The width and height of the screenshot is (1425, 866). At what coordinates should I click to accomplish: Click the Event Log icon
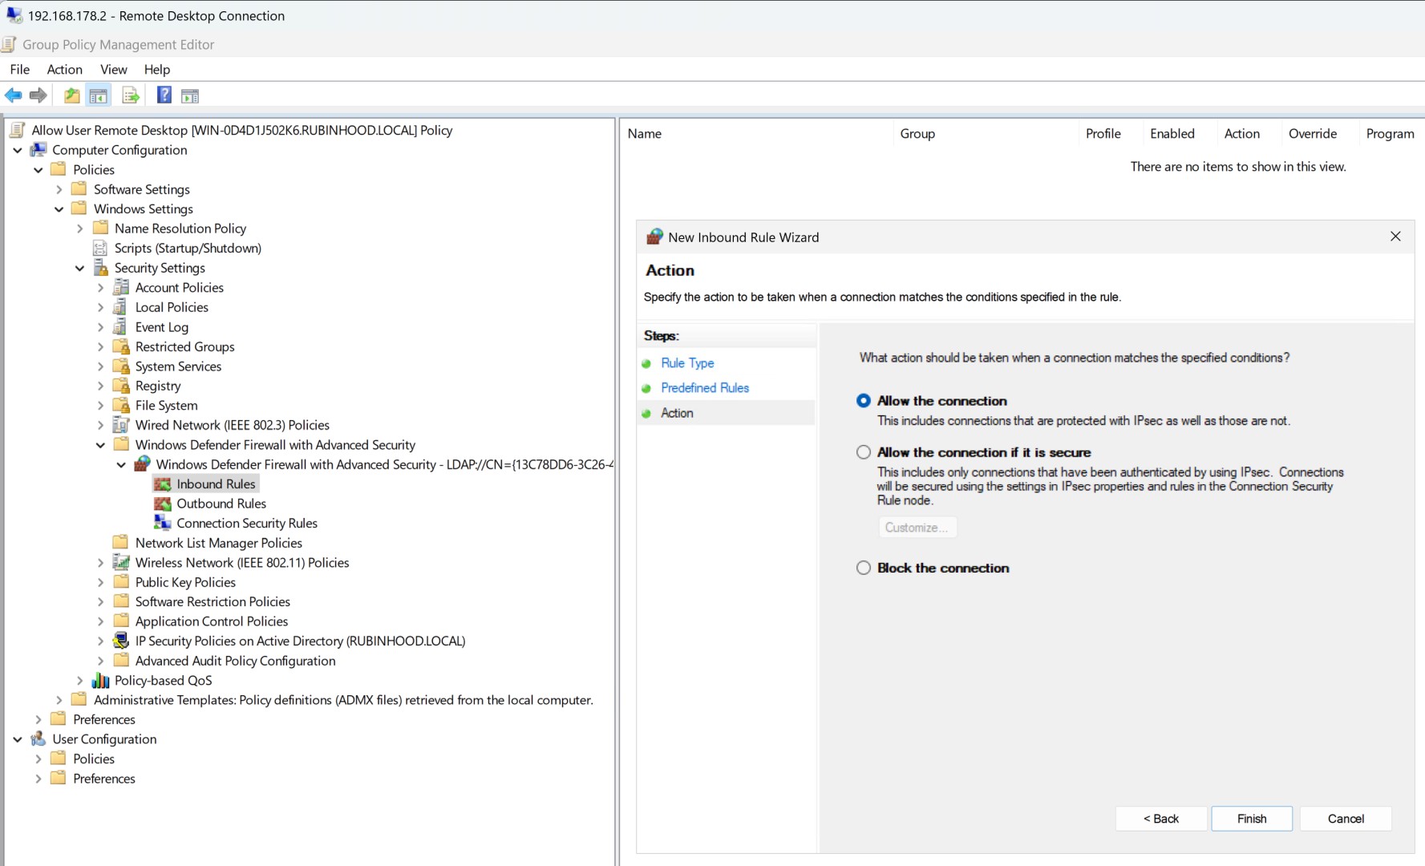pyautogui.click(x=120, y=326)
